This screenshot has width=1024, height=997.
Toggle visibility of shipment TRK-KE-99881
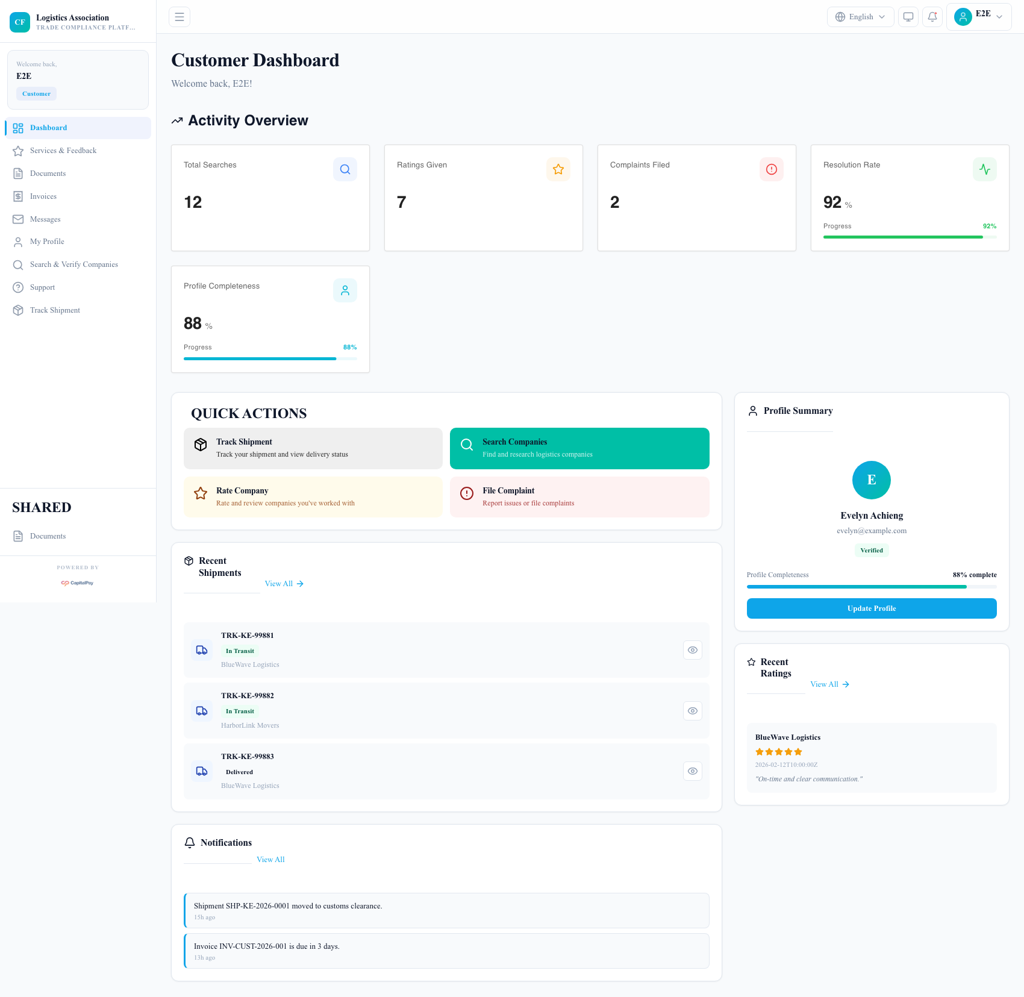(x=692, y=649)
